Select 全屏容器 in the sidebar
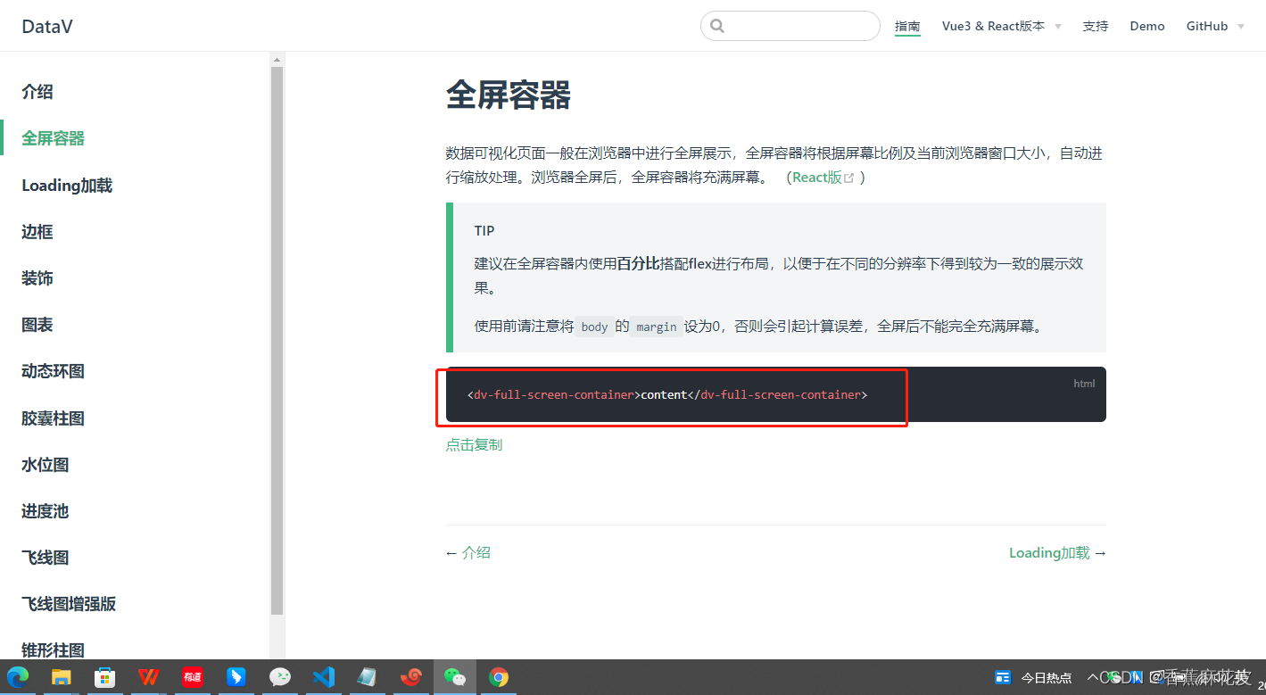1266x695 pixels. pyautogui.click(x=54, y=138)
